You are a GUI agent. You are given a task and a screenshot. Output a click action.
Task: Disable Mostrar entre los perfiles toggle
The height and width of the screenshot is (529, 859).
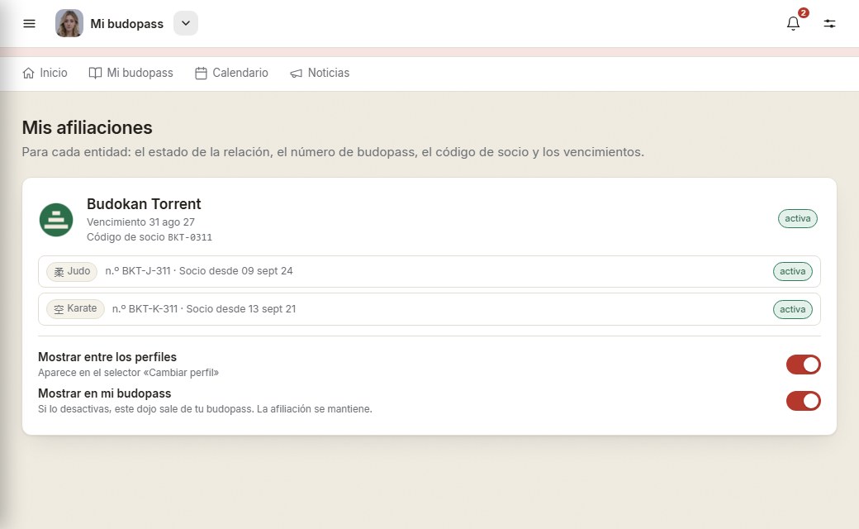pyautogui.click(x=803, y=365)
